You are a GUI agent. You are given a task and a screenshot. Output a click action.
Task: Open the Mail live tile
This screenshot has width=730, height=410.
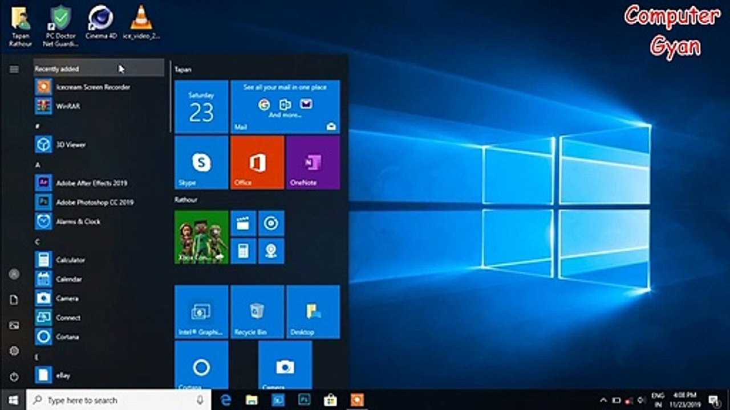coord(285,106)
